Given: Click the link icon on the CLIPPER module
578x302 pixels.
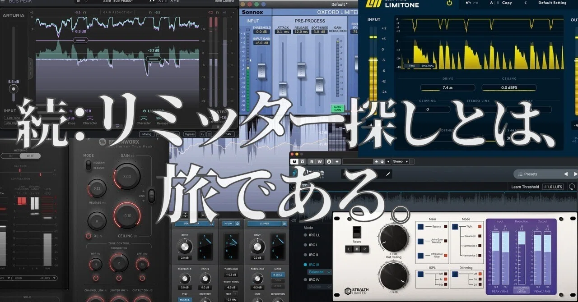Looking at the screenshot, I should click(285, 223).
